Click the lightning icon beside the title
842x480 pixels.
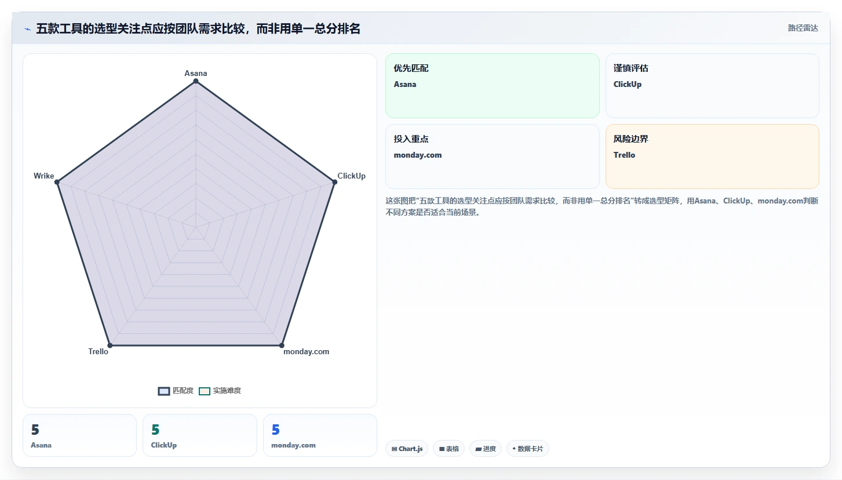point(27,28)
